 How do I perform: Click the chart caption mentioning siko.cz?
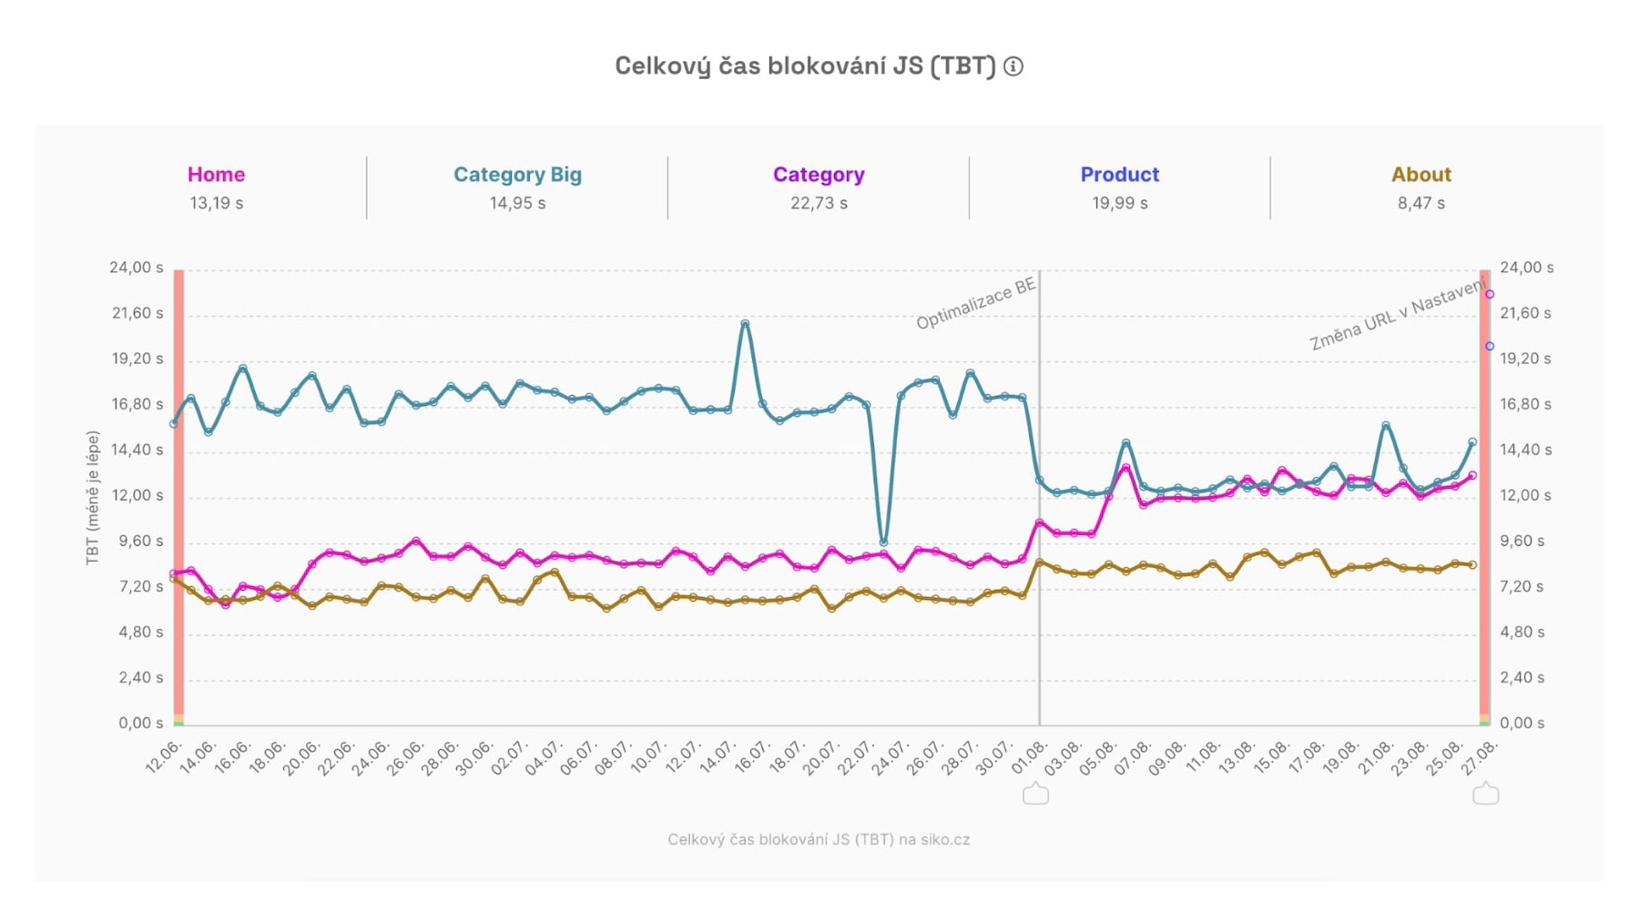pyautogui.click(x=819, y=839)
